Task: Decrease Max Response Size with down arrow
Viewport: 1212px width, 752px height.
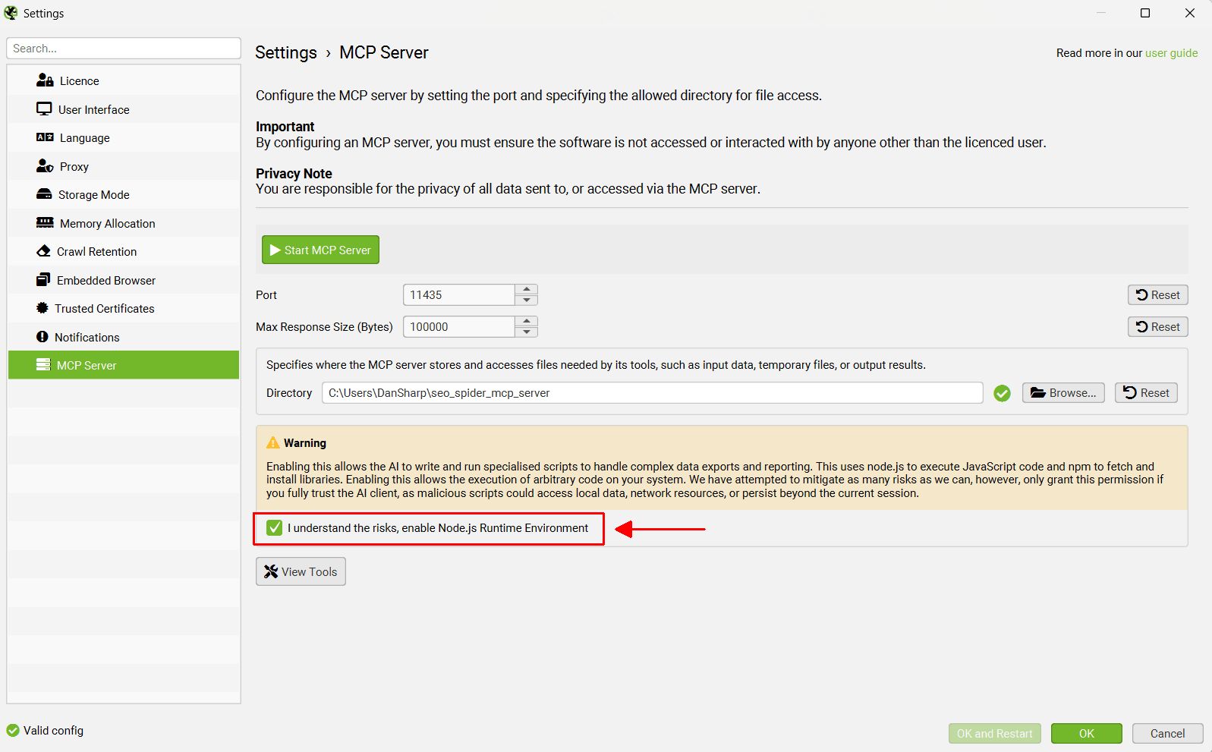Action: pos(527,332)
